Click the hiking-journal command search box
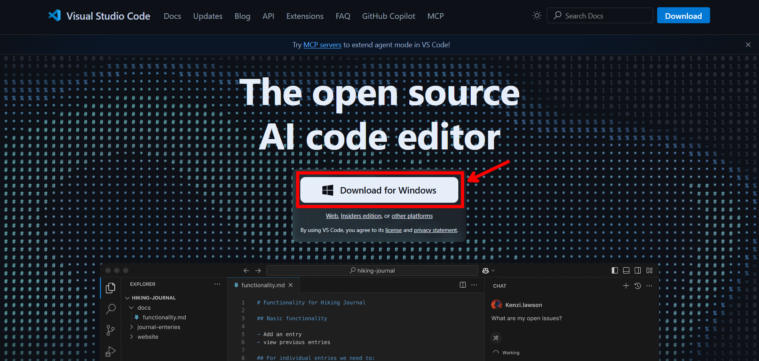Screen dimensions: 759x361 click(x=372, y=270)
